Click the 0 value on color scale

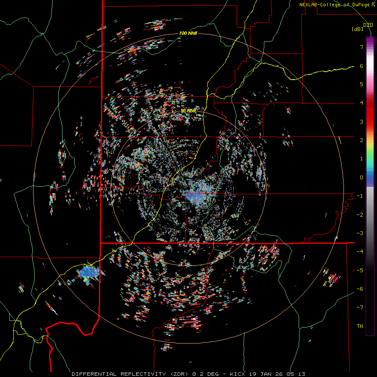pos(362,178)
